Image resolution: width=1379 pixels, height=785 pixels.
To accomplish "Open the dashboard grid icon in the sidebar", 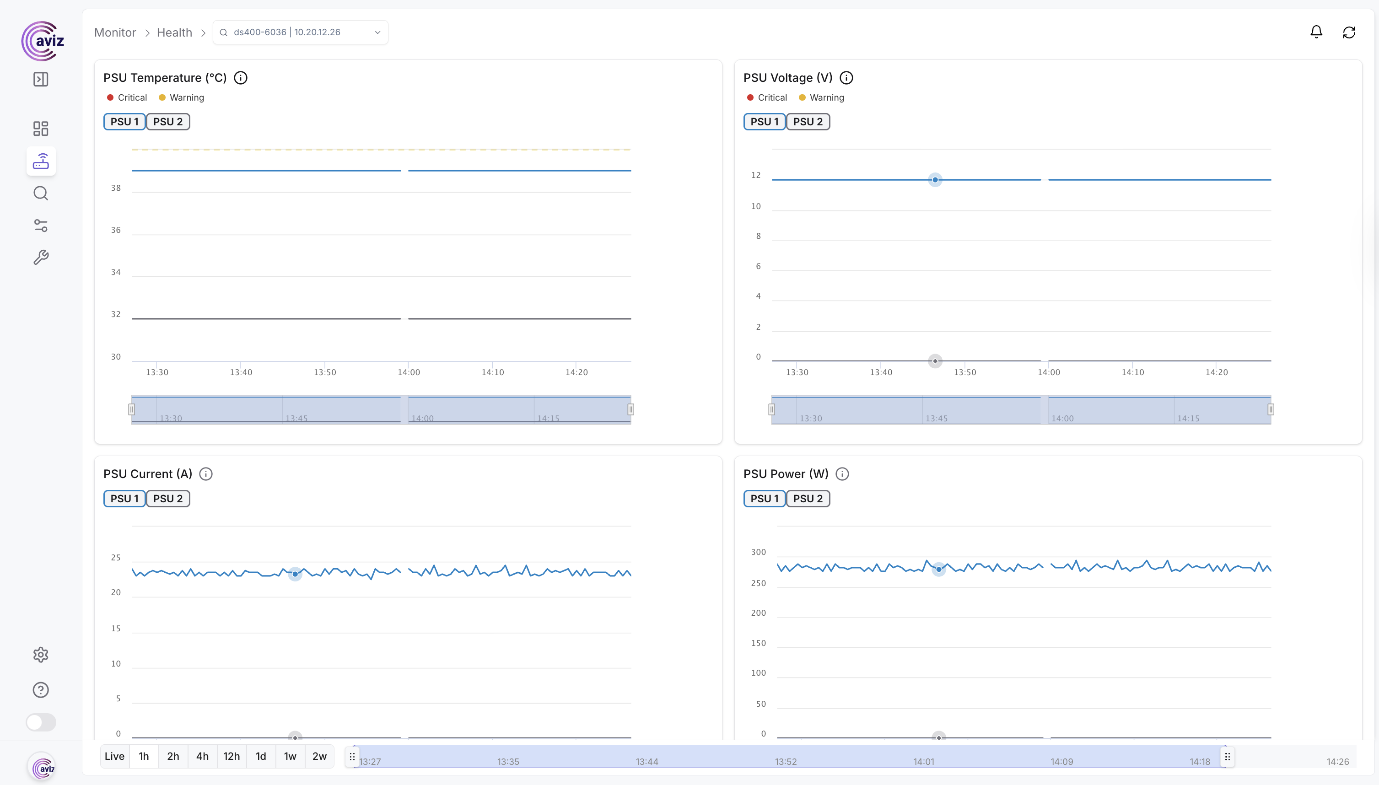I will (41, 128).
